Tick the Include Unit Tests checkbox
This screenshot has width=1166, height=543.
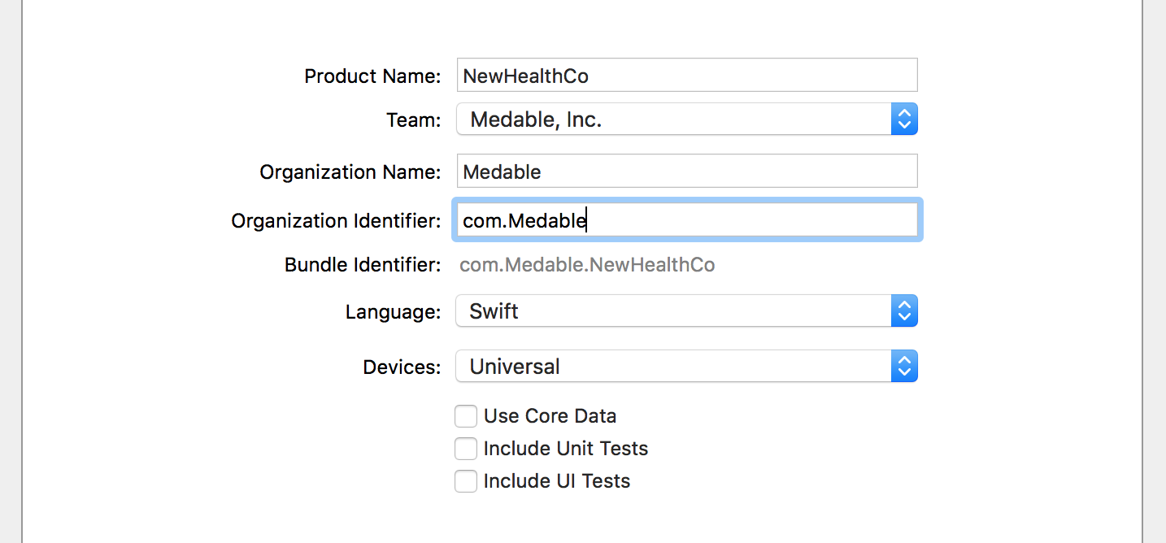pos(466,449)
